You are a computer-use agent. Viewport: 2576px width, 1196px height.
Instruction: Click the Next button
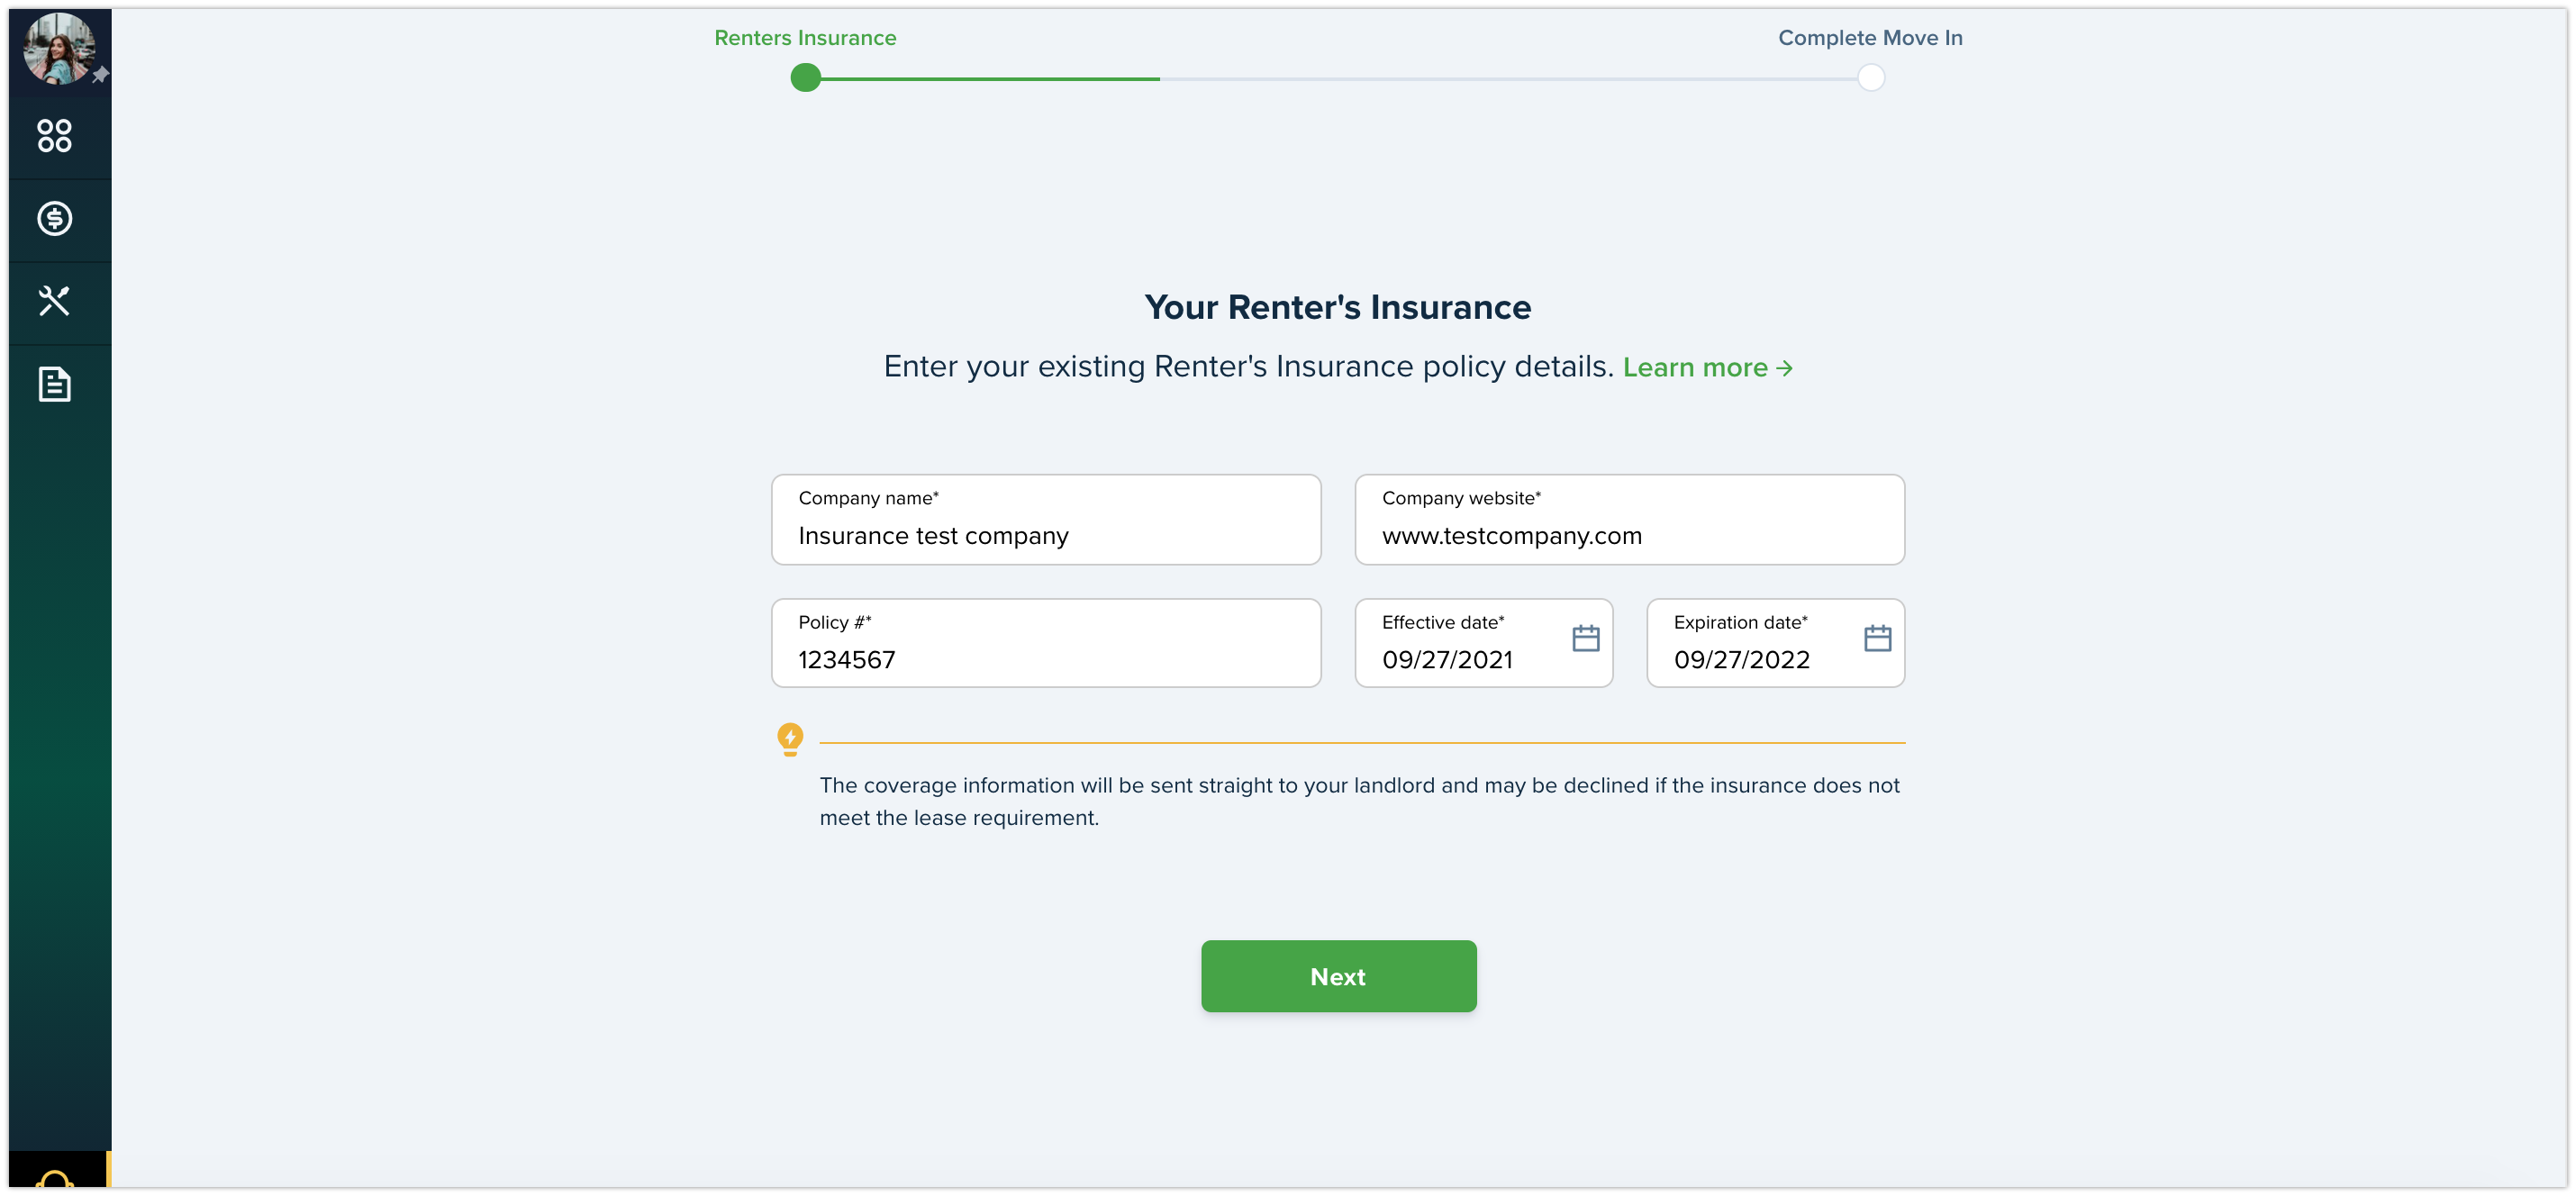click(x=1338, y=976)
